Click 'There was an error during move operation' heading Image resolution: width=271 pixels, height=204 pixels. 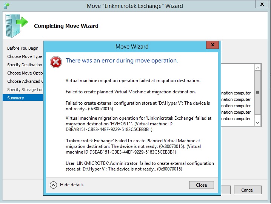click(x=122, y=61)
